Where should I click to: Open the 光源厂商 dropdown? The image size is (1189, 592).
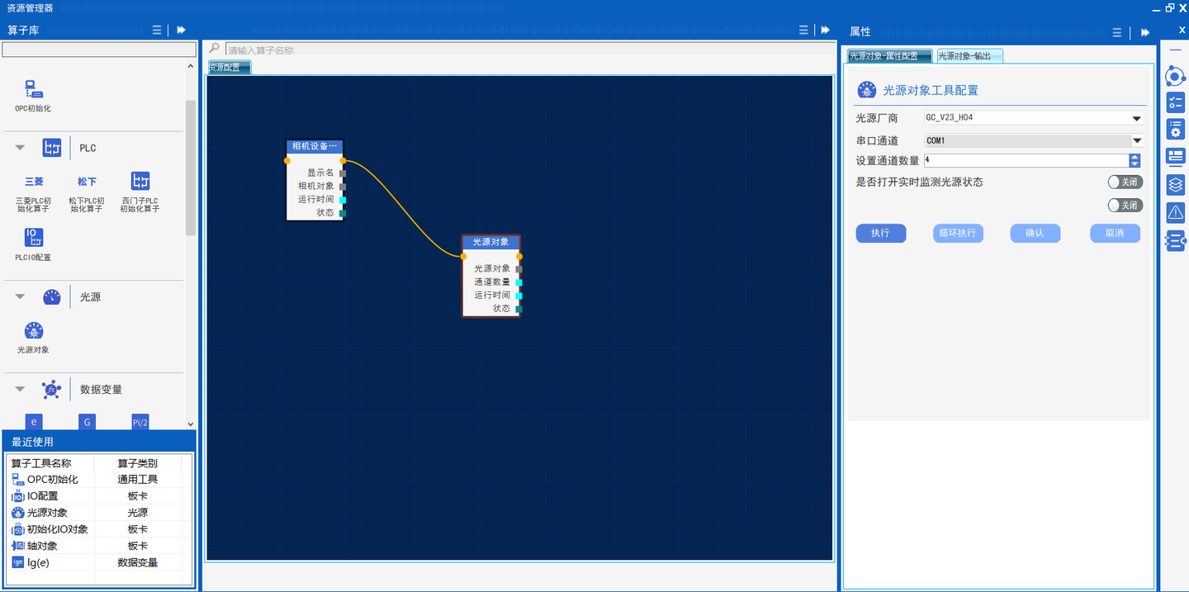click(x=1136, y=118)
